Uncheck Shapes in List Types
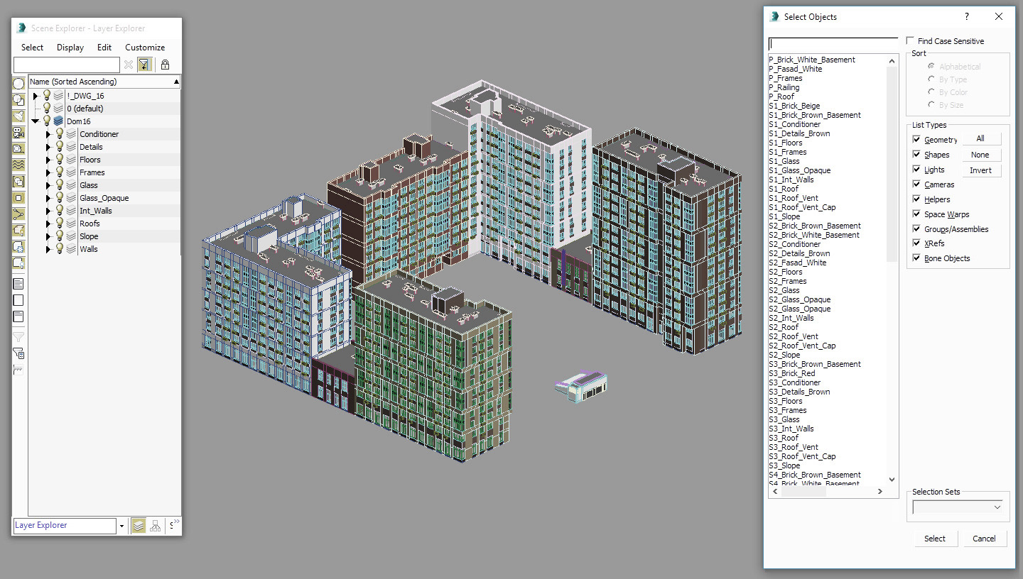Image resolution: width=1023 pixels, height=579 pixels. (x=917, y=155)
